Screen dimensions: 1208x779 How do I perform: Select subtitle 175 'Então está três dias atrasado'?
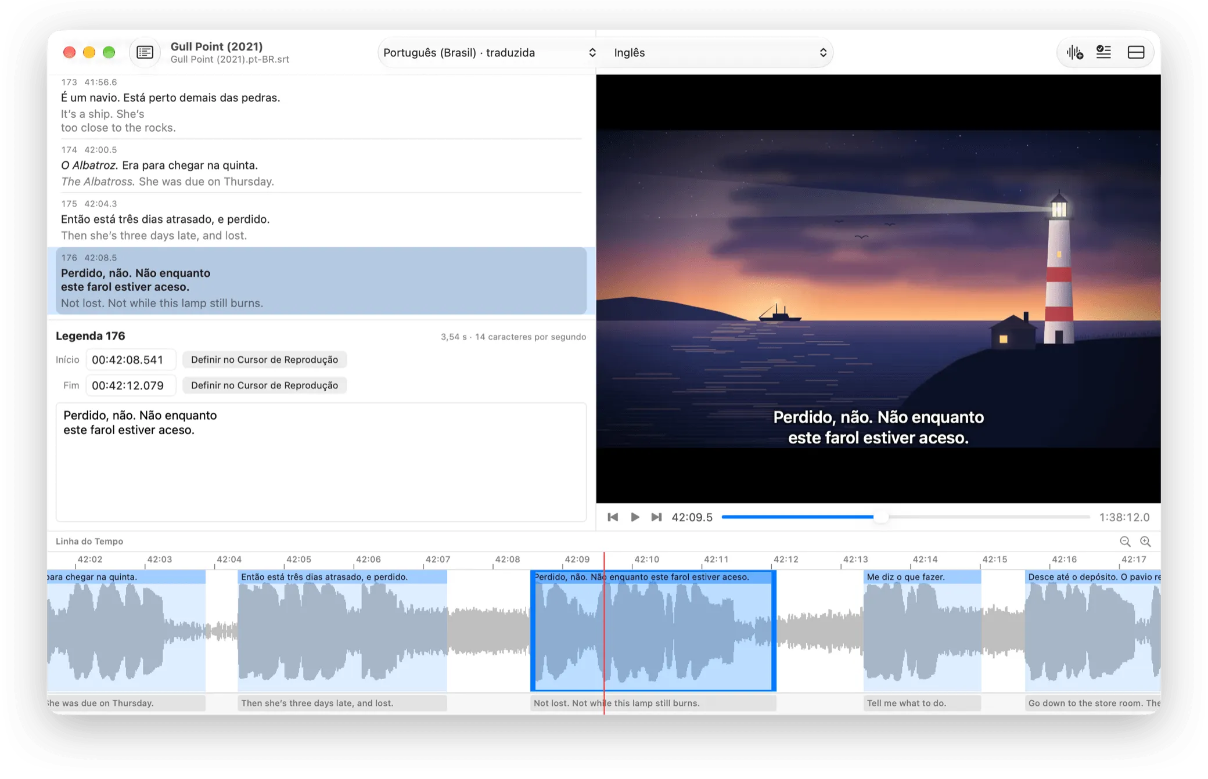point(321,220)
